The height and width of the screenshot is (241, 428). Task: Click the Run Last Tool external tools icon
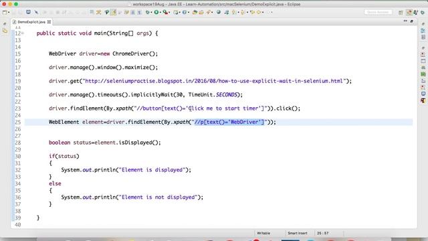[x=165, y=12]
